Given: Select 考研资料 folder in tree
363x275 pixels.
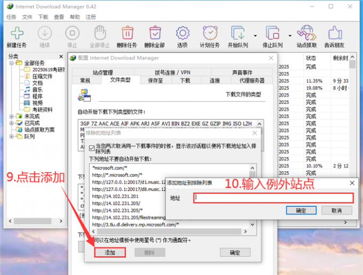Looking at the screenshot, I should [x=42, y=110].
